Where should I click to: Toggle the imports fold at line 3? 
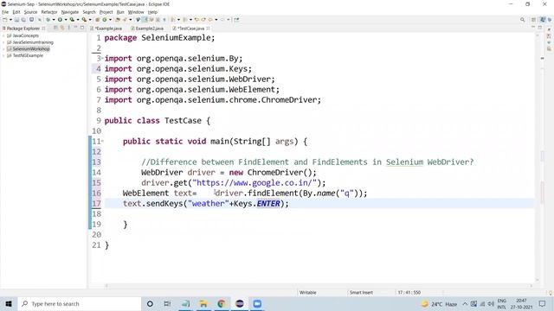pos(102,58)
